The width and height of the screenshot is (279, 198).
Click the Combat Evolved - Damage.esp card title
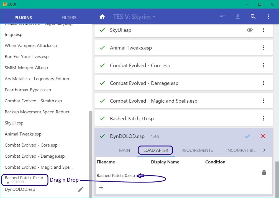144,83
